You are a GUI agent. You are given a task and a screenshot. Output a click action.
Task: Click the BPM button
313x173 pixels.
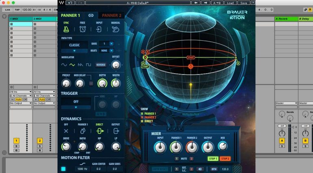pyautogui.click(x=214, y=169)
